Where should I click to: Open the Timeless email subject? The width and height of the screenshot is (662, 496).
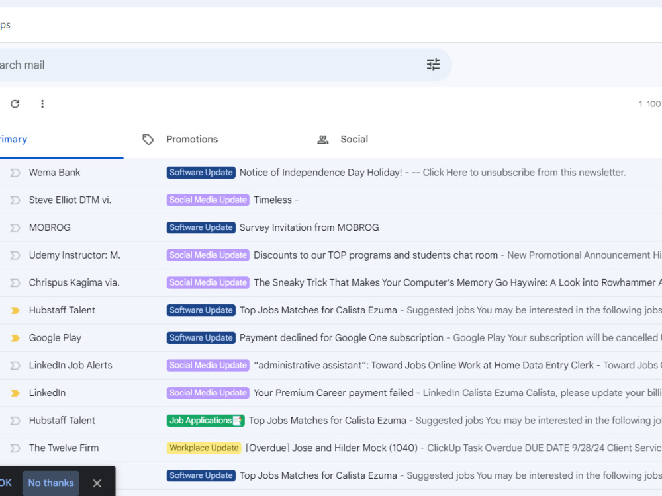pos(273,200)
